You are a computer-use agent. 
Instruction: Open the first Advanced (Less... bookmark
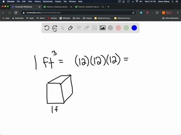(103, 18)
